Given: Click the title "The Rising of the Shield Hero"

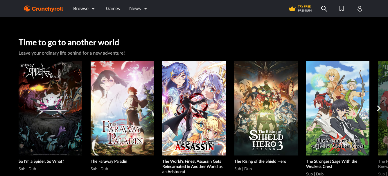Looking at the screenshot, I should pos(260,161).
